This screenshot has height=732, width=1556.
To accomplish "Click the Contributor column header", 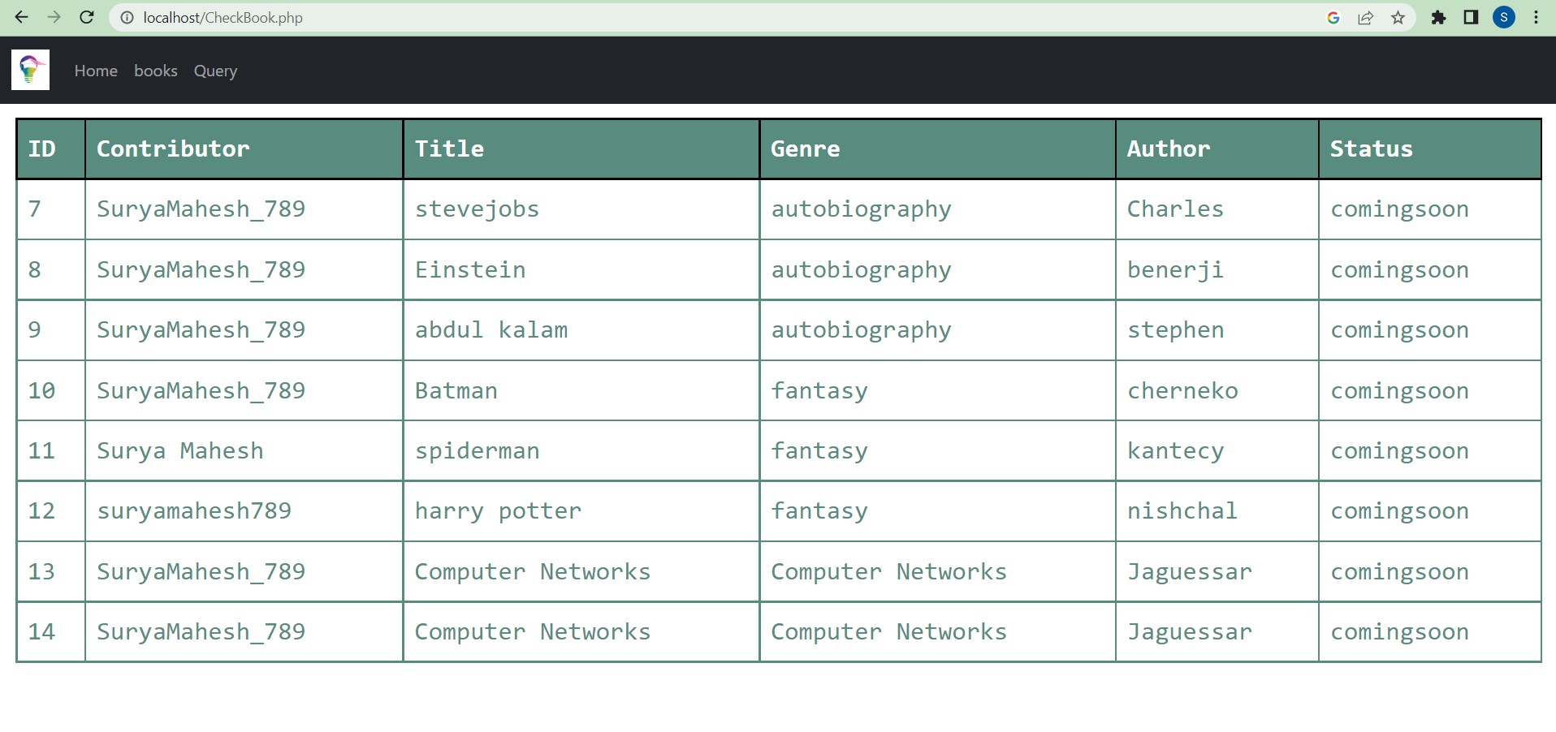I will 173,149.
